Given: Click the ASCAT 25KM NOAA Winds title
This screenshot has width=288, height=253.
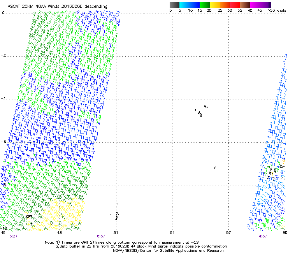Looking at the screenshot, I should [57, 6].
